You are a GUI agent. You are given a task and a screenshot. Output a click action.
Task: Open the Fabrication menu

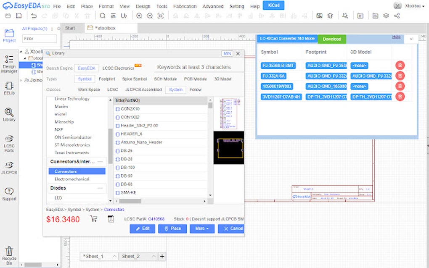click(185, 6)
